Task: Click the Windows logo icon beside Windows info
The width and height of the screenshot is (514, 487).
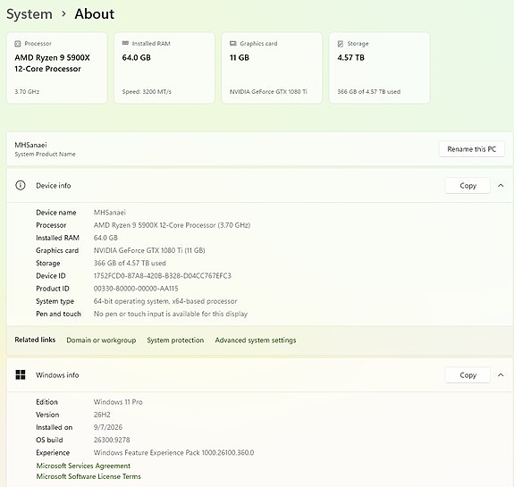Action: [x=21, y=375]
